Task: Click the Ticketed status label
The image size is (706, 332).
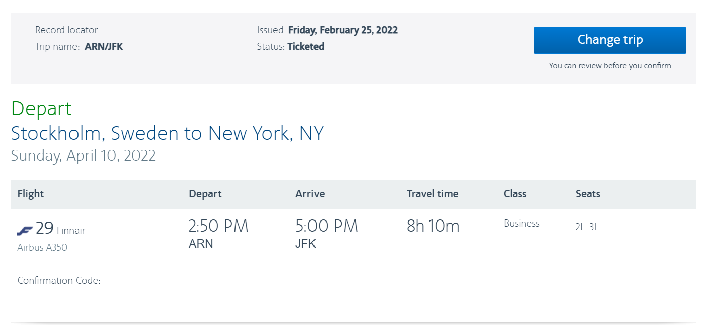Action: click(x=305, y=46)
